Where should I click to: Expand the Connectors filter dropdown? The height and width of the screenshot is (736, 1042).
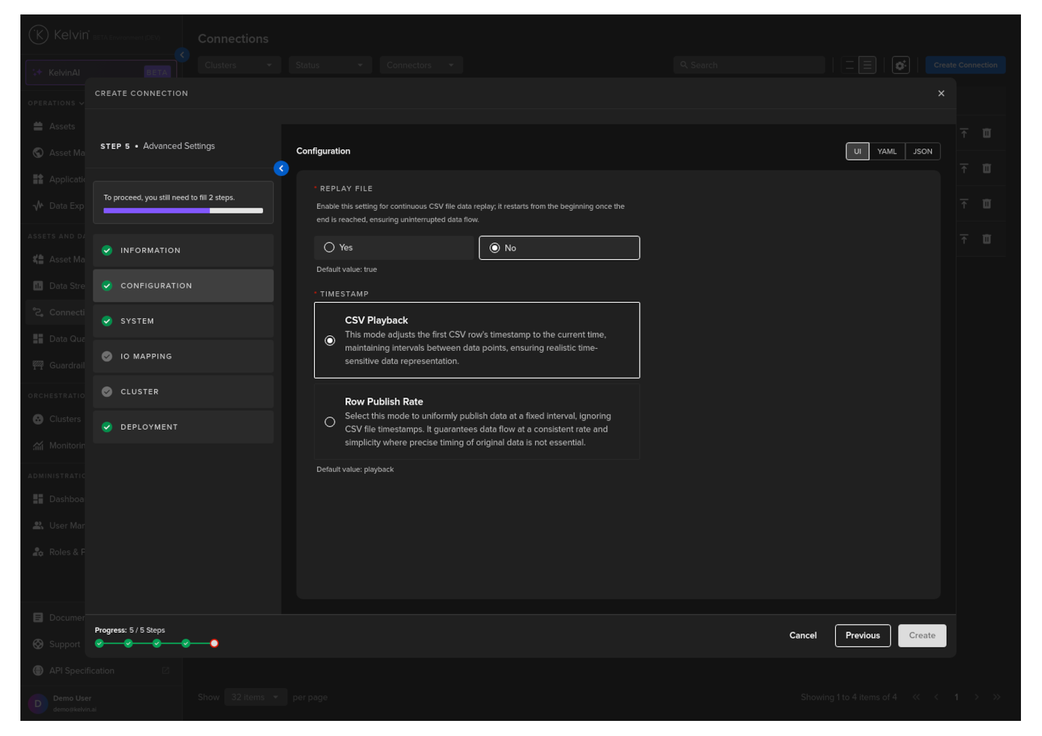pyautogui.click(x=420, y=65)
